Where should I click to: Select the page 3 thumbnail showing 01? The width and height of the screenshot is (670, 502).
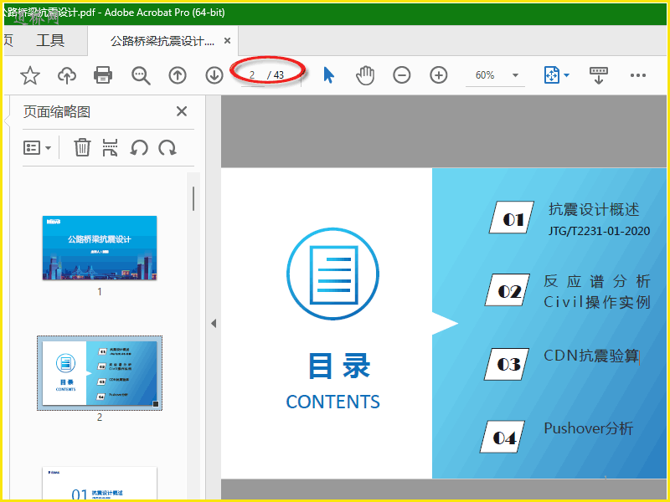100,484
